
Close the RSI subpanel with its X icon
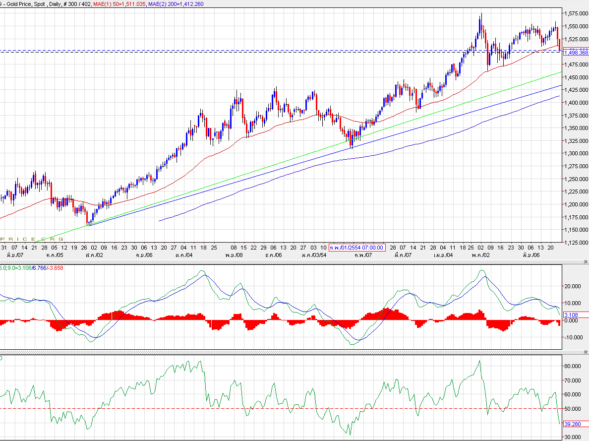pos(586,352)
